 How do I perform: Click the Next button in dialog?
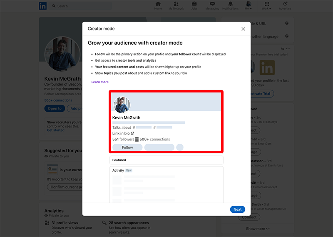pos(237,210)
